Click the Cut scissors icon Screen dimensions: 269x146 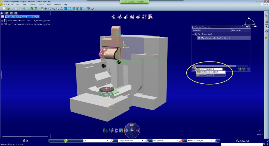[12, 8]
